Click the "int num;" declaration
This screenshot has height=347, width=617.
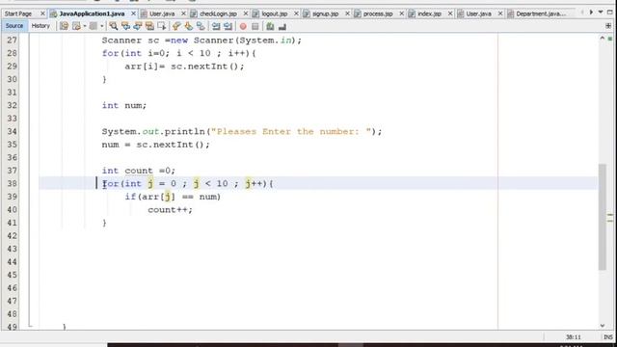pyautogui.click(x=124, y=105)
